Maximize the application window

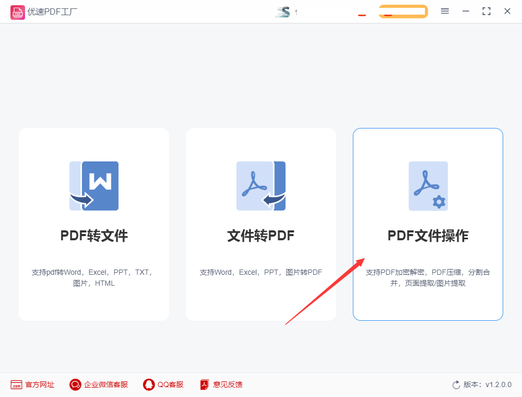(x=487, y=11)
